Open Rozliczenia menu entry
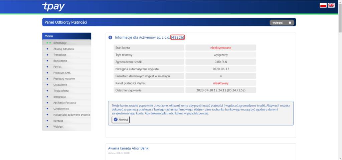This screenshot has width=342, height=160. pyautogui.click(x=67, y=61)
